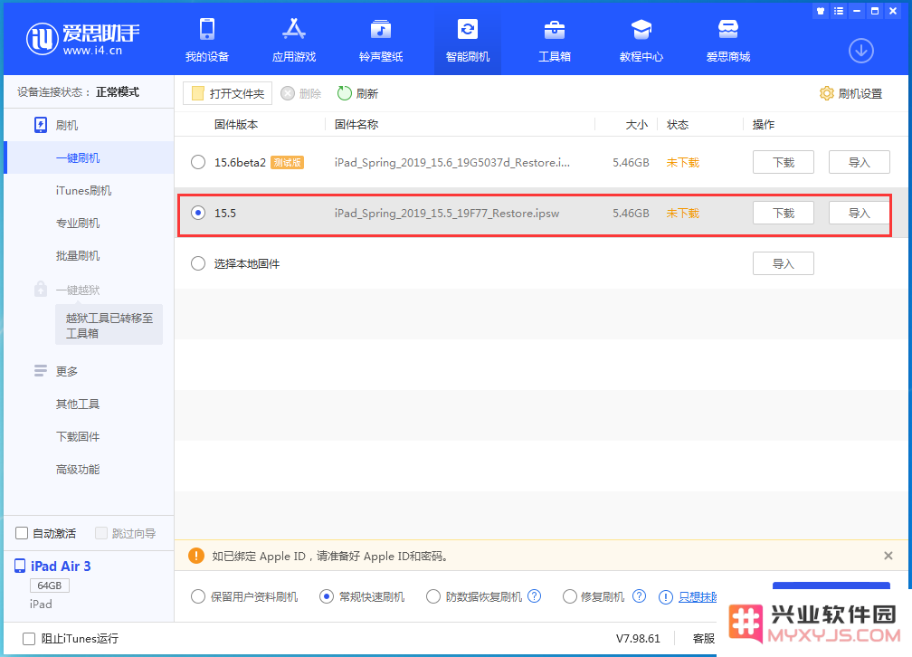Toggle the 跳过向导 checkbox
The height and width of the screenshot is (657, 912).
point(101,533)
